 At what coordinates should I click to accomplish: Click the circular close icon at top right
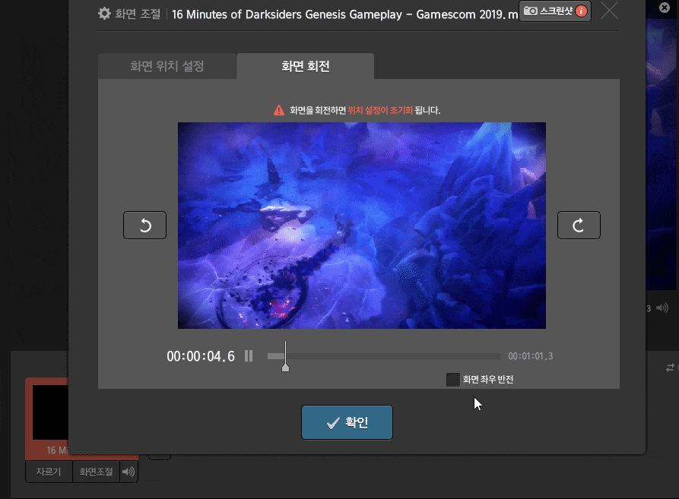pos(665,8)
